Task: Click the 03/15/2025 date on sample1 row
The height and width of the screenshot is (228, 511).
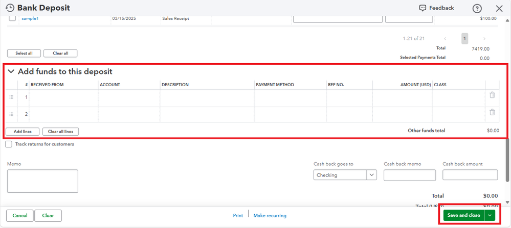Action: pyautogui.click(x=124, y=18)
